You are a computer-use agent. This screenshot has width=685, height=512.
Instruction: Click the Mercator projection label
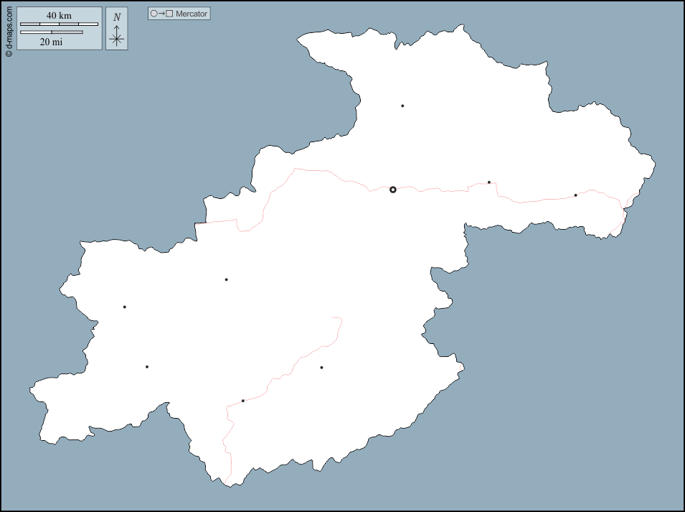192,14
